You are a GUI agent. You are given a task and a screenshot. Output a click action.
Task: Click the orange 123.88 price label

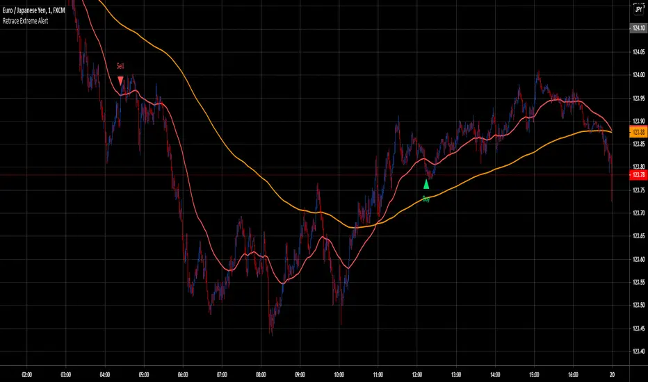pyautogui.click(x=638, y=132)
